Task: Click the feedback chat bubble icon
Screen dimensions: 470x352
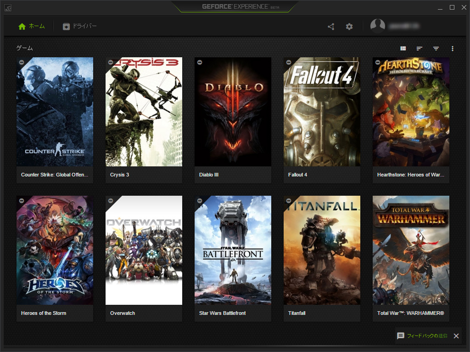Action: point(401,336)
